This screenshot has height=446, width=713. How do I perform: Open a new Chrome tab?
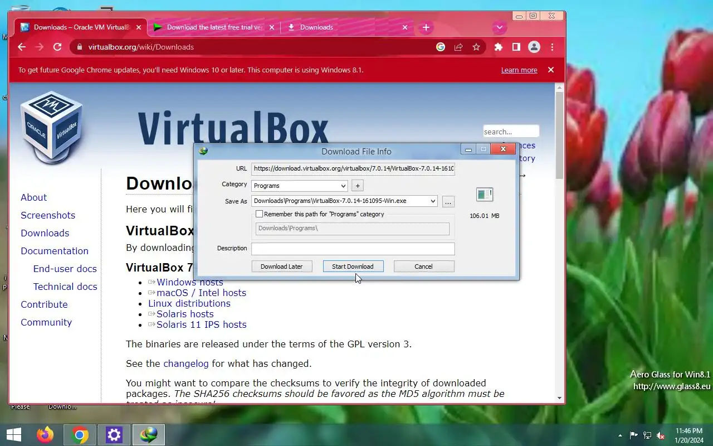(426, 27)
